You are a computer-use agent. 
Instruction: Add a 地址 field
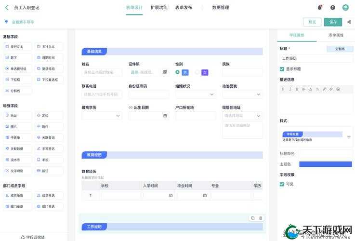(17, 116)
